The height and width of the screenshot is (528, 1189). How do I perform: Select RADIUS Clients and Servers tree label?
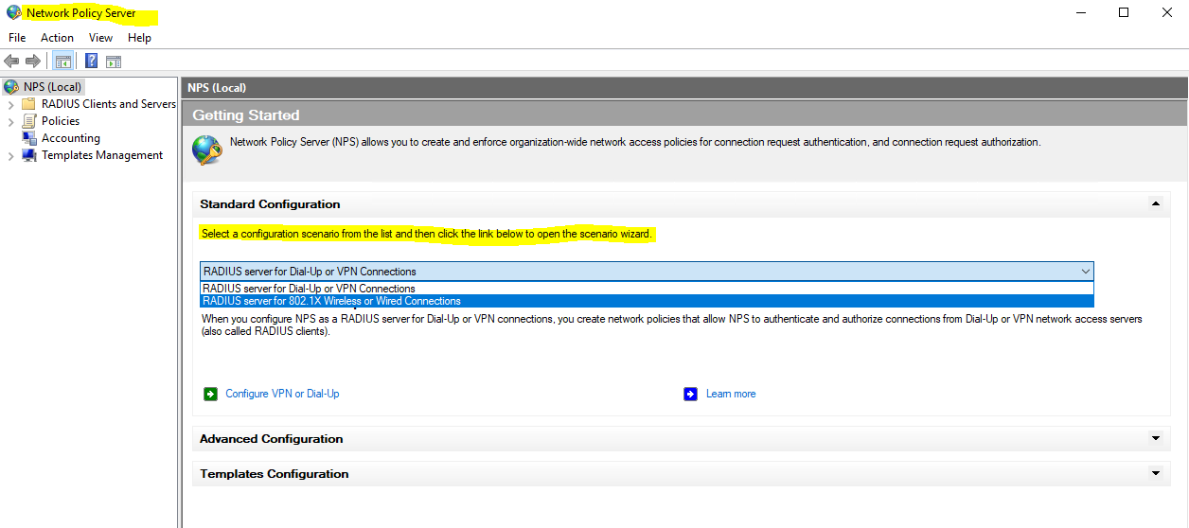[109, 104]
